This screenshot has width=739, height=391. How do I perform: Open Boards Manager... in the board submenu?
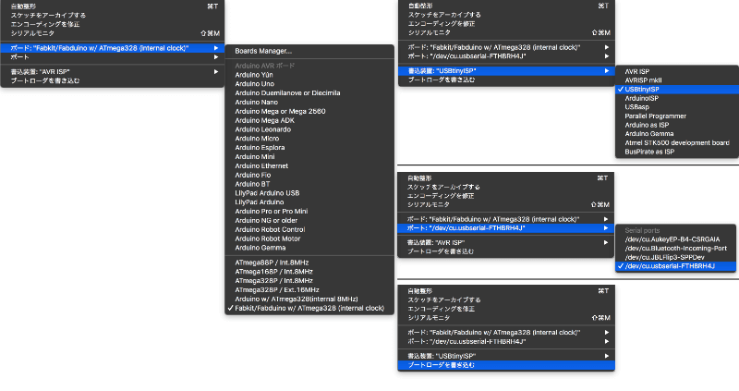click(309, 51)
